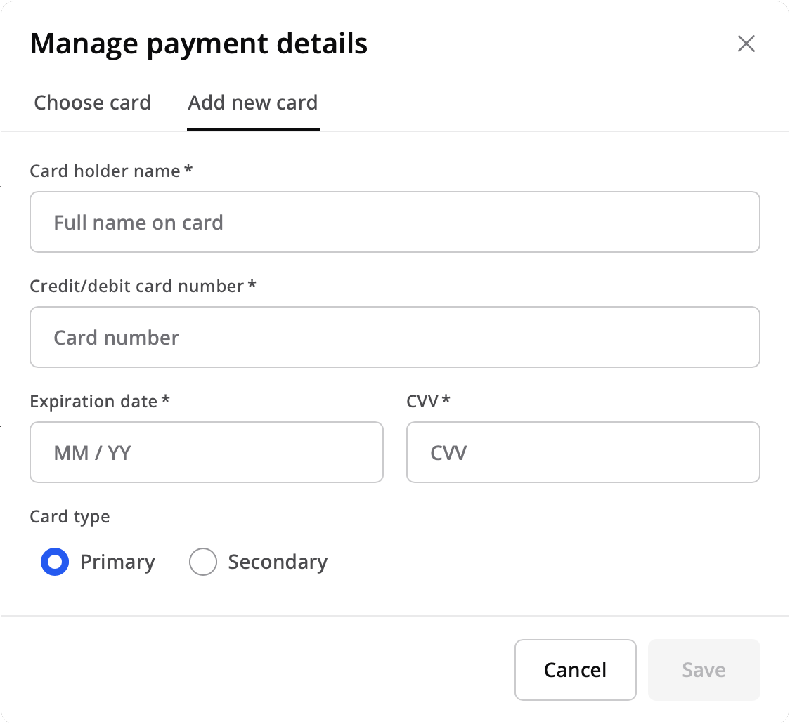Click the Expiration date label
The height and width of the screenshot is (724, 790).
[93, 401]
